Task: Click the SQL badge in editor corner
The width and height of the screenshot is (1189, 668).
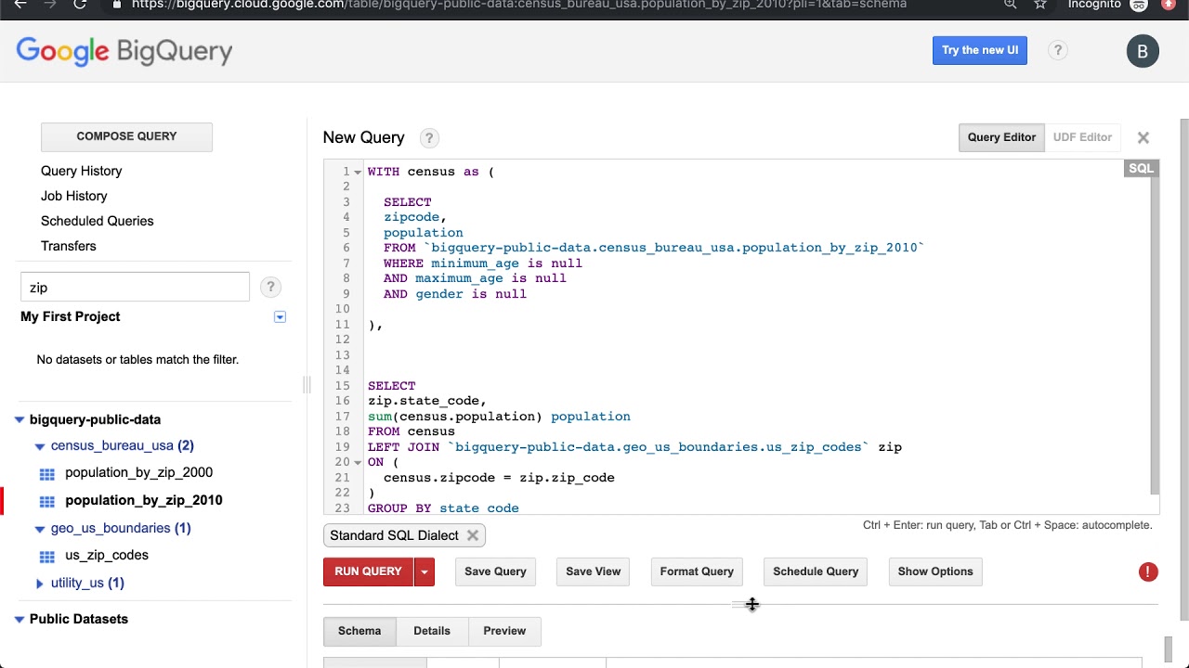Action: tap(1141, 169)
